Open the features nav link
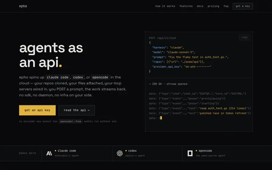Image resolution: width=272 pixels, height=170 pixels. (x=186, y=6)
